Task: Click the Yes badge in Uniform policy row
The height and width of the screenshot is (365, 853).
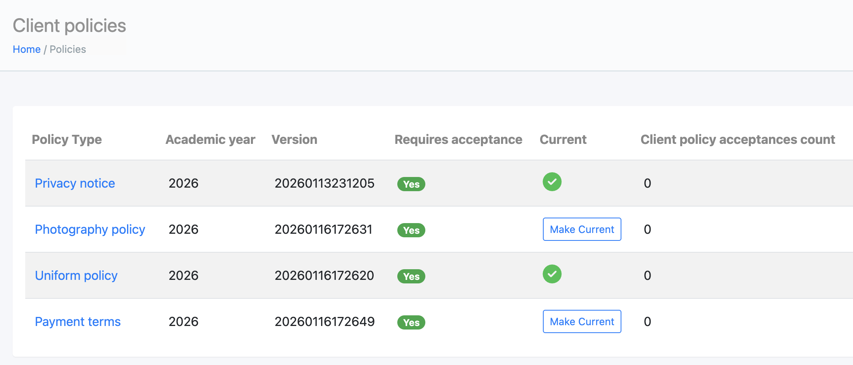Action: (x=411, y=276)
